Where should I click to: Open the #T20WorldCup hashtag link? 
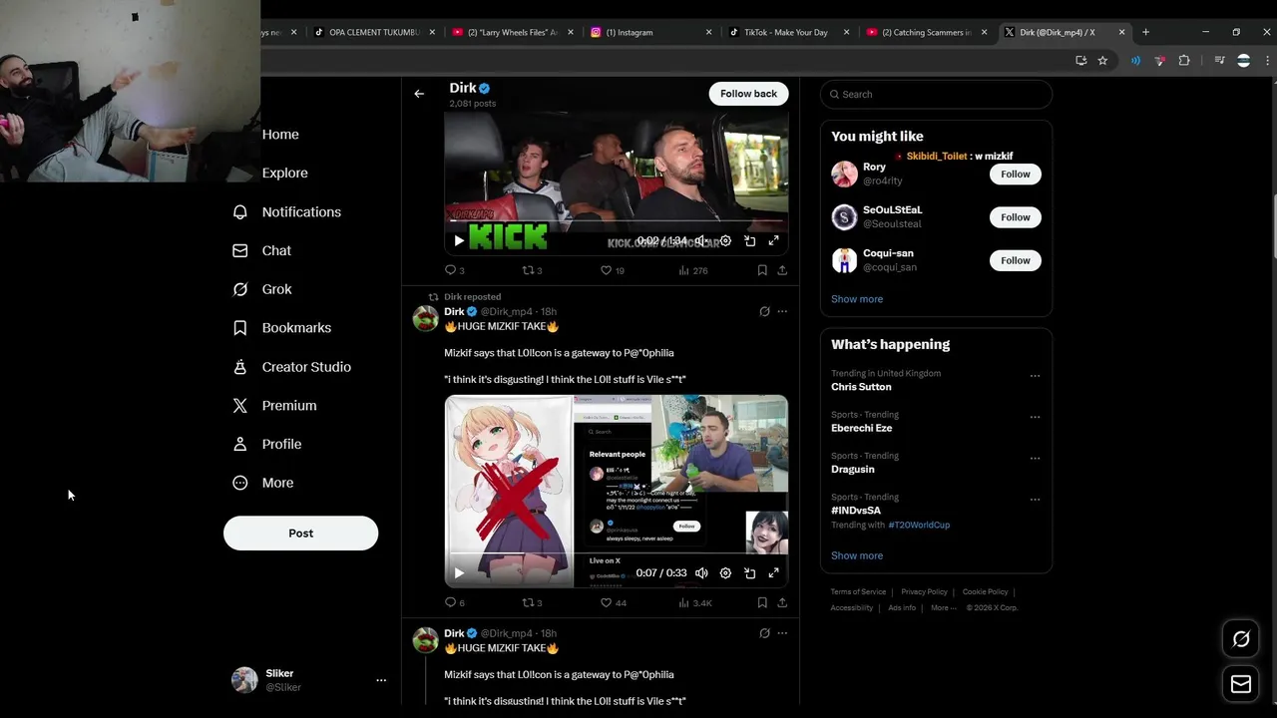pyautogui.click(x=919, y=525)
